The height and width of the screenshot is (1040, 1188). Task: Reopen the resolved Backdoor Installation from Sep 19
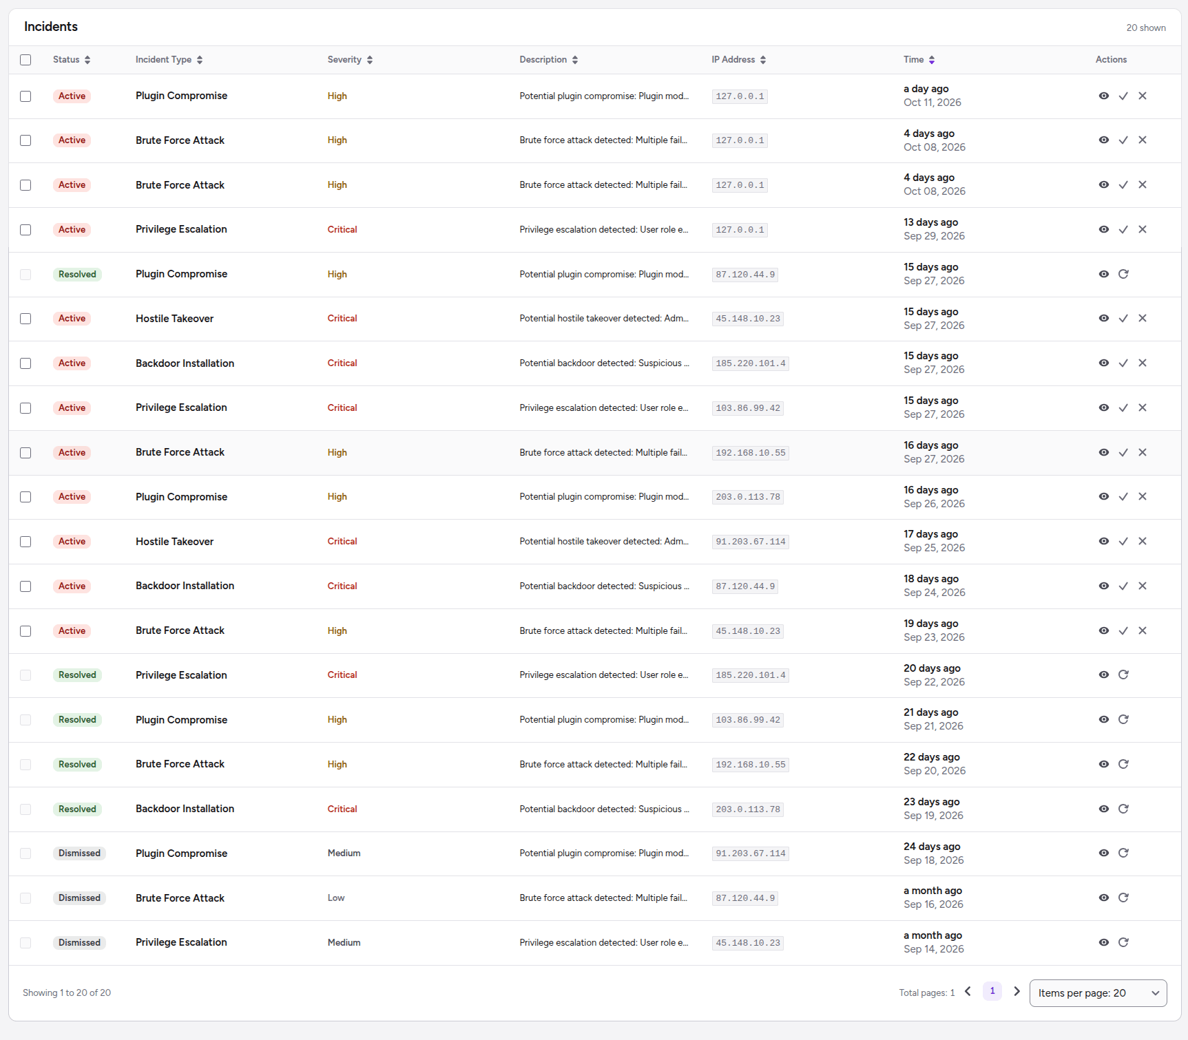coord(1123,809)
